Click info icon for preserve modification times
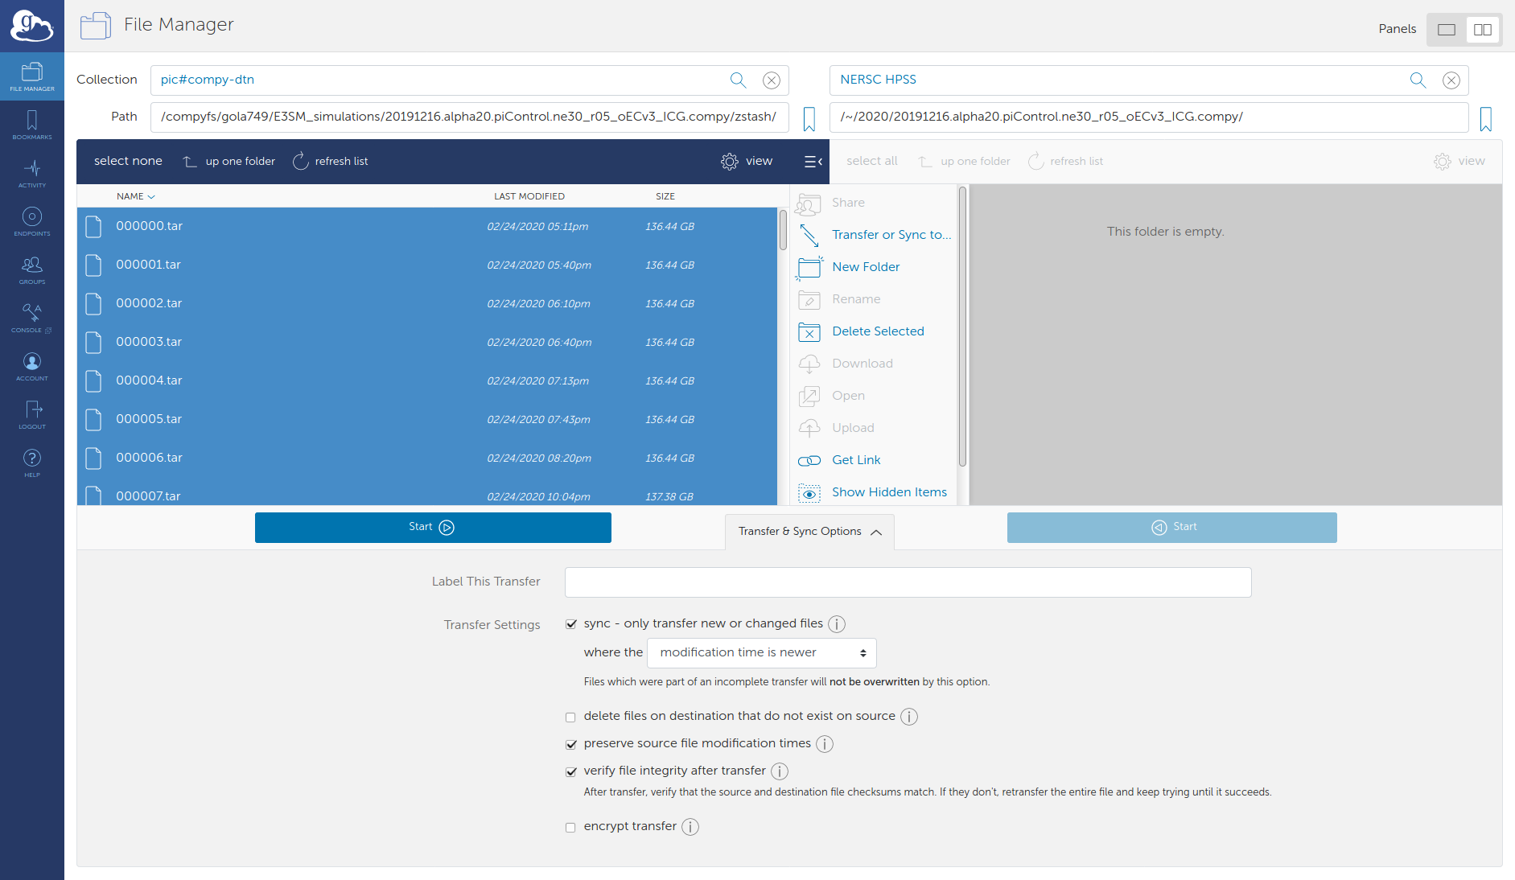 pyautogui.click(x=825, y=744)
